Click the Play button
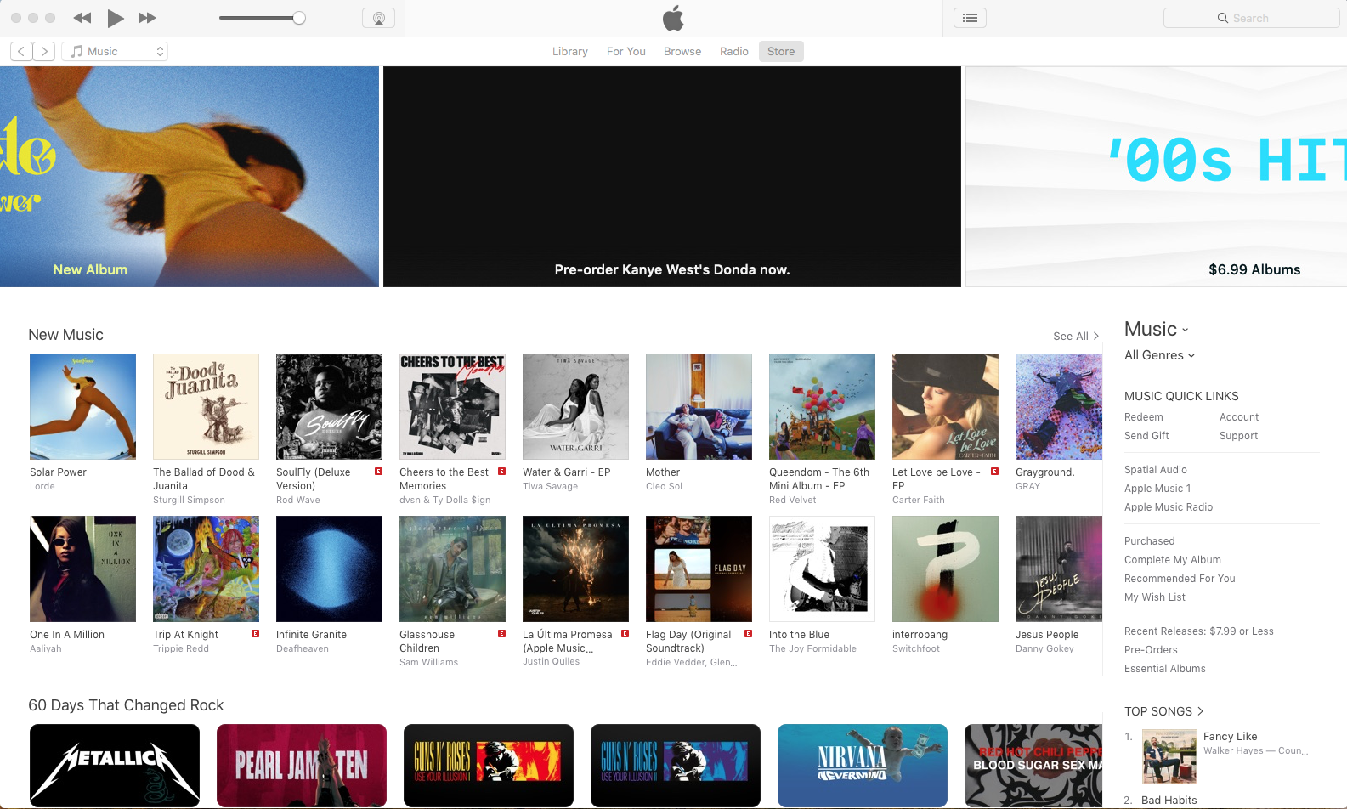Viewport: 1347px width, 809px height. point(116,18)
